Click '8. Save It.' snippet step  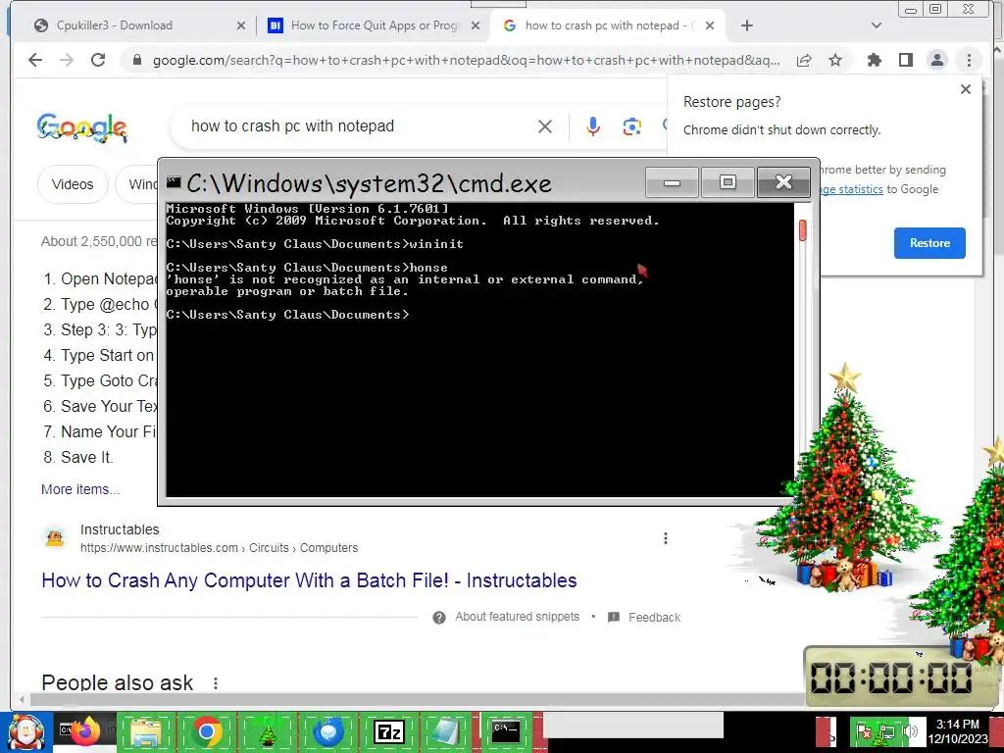pyautogui.click(x=78, y=457)
